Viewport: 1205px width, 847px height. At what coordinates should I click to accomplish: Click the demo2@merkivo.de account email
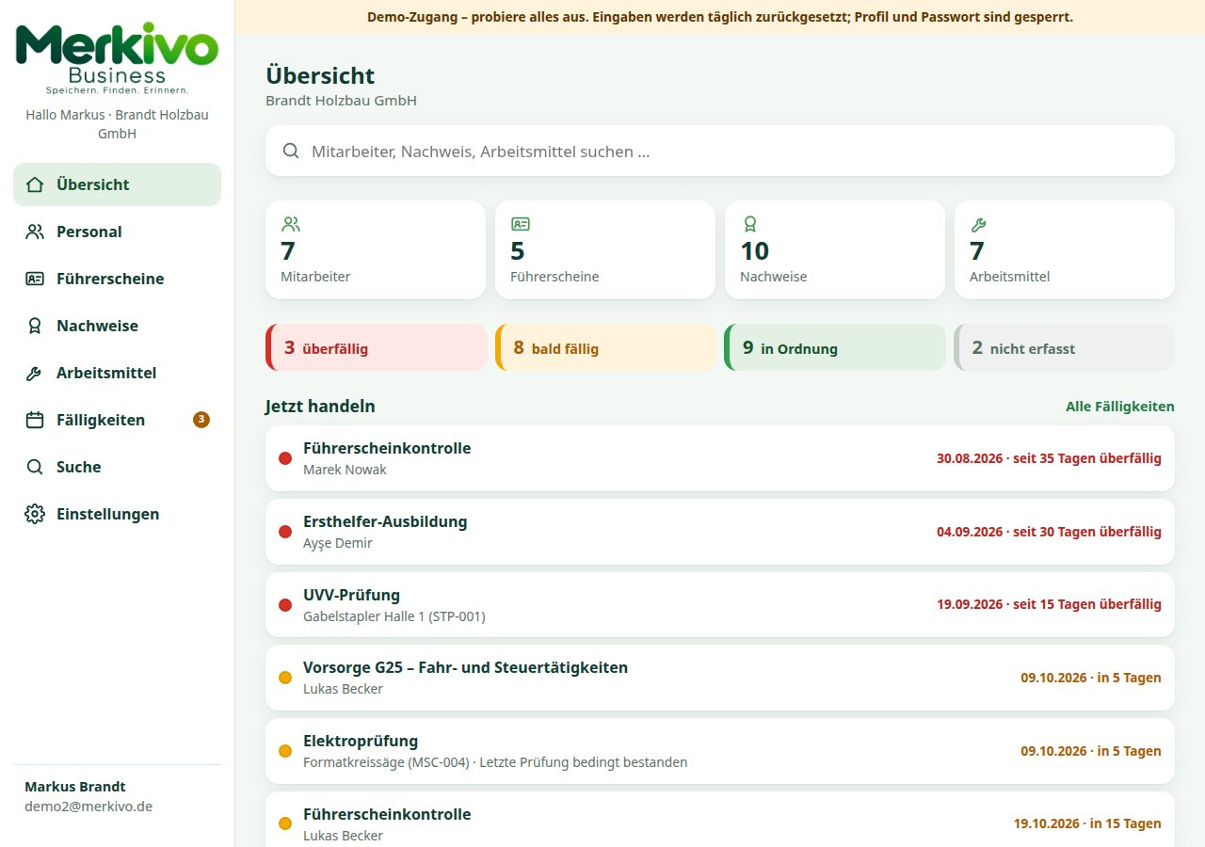88,807
